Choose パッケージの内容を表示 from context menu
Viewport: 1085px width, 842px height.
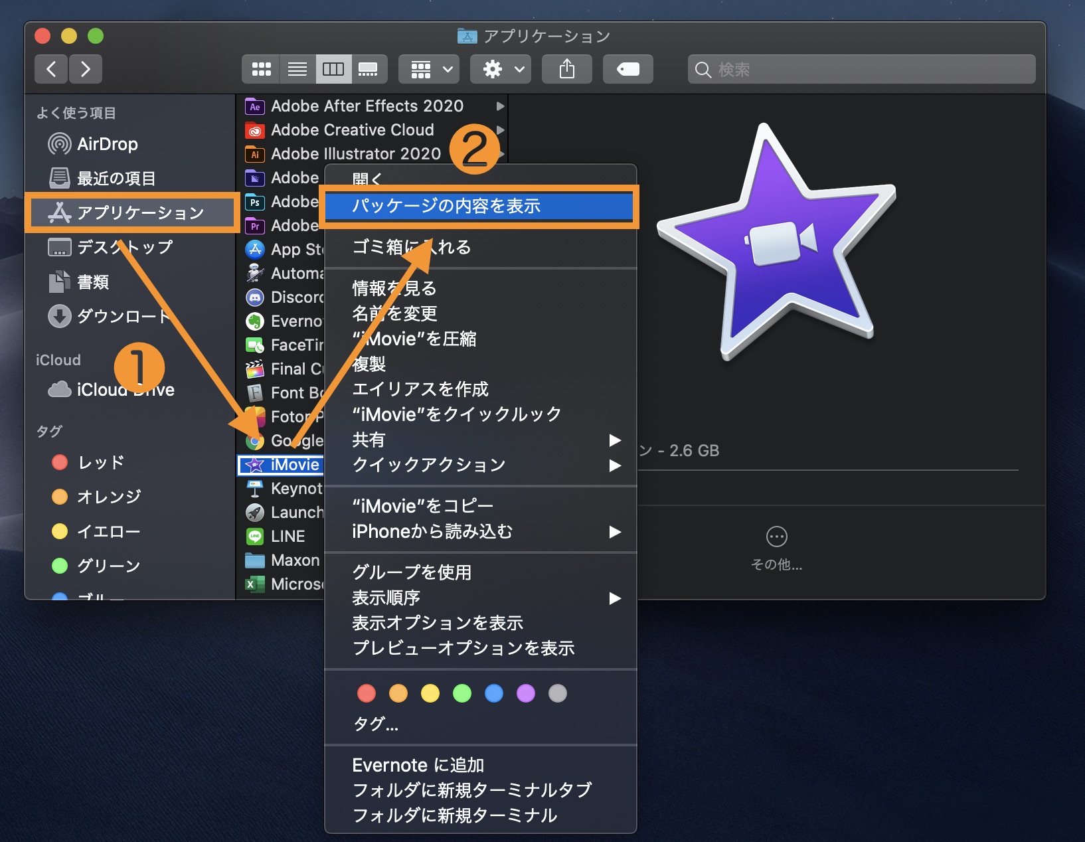click(x=479, y=207)
